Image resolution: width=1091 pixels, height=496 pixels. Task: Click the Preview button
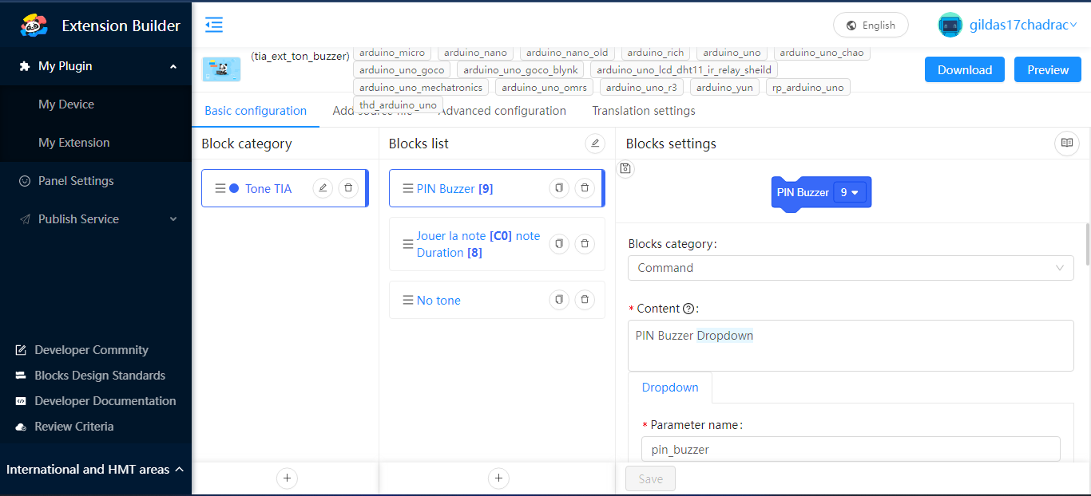pyautogui.click(x=1048, y=69)
